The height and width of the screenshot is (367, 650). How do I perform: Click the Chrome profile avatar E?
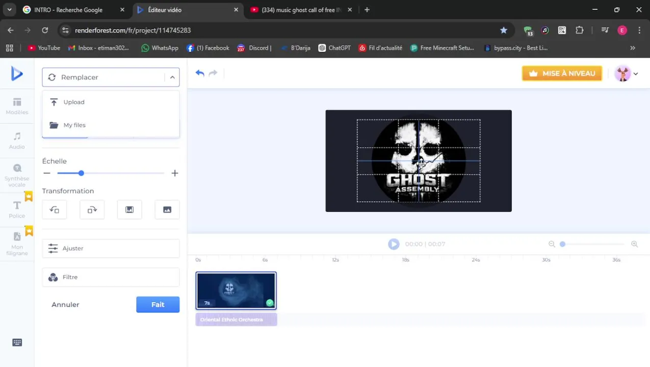coord(622,30)
